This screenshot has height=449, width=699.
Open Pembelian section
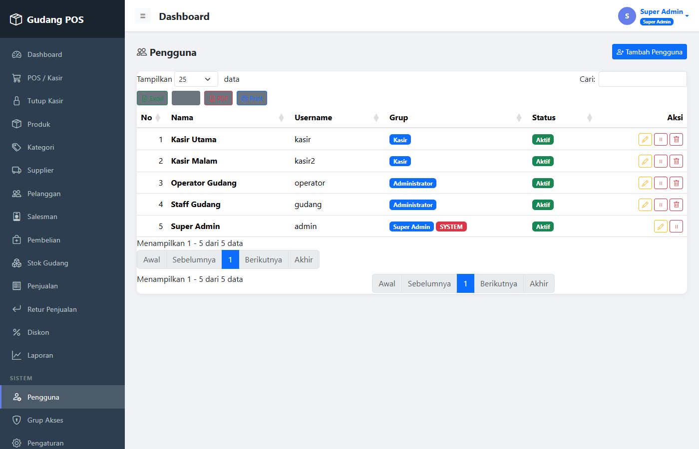[x=62, y=240]
